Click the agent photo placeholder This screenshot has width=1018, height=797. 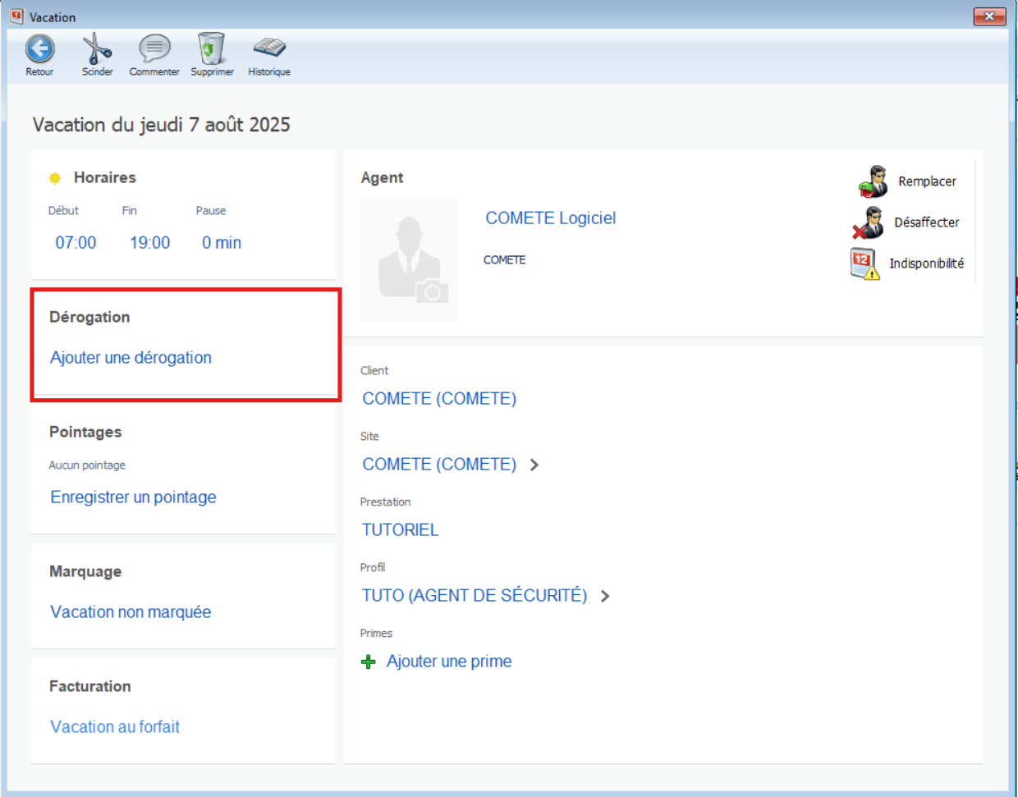point(410,259)
